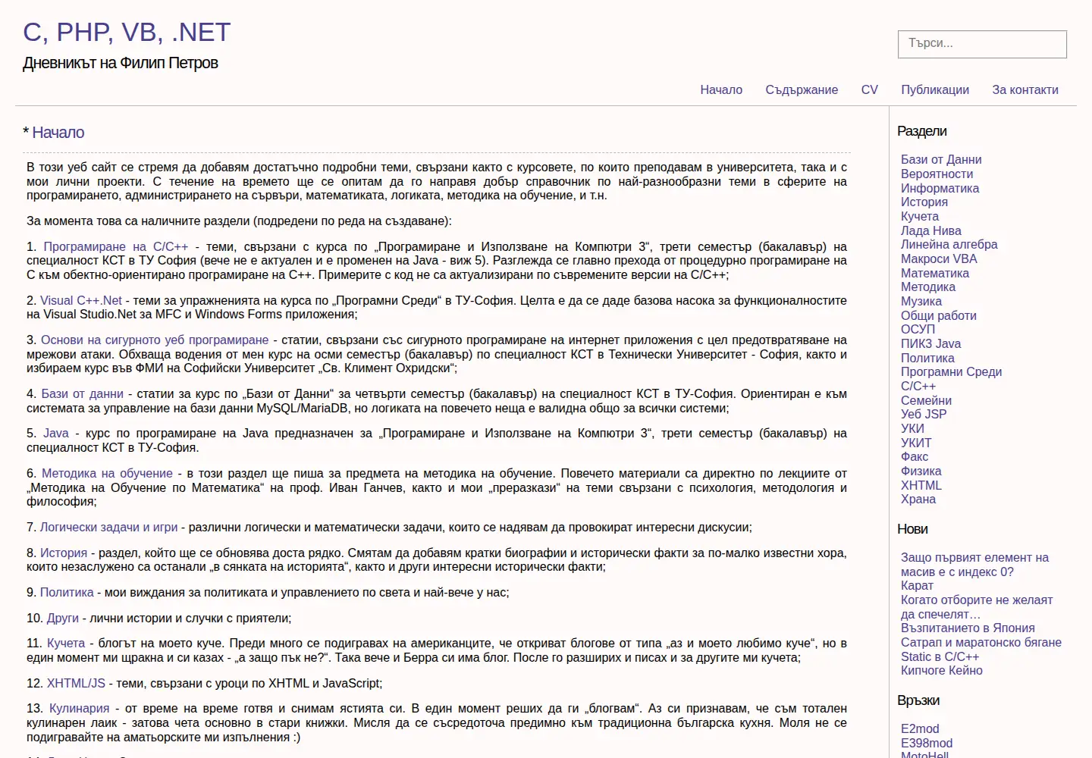The width and height of the screenshot is (1092, 758).
Task: Open the 'Информатика' sidebar section
Action: [x=940, y=188]
